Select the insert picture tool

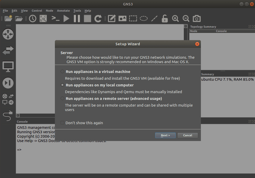click(x=122, y=19)
